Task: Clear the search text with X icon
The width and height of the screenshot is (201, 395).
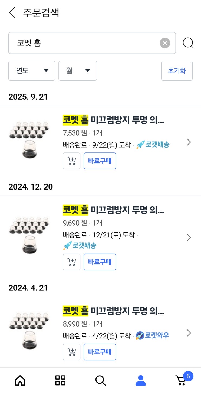Action: click(x=165, y=43)
